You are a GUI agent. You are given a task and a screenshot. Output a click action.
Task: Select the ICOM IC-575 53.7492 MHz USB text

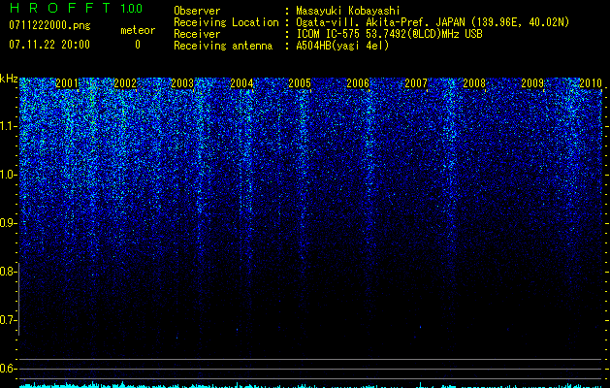[390, 34]
